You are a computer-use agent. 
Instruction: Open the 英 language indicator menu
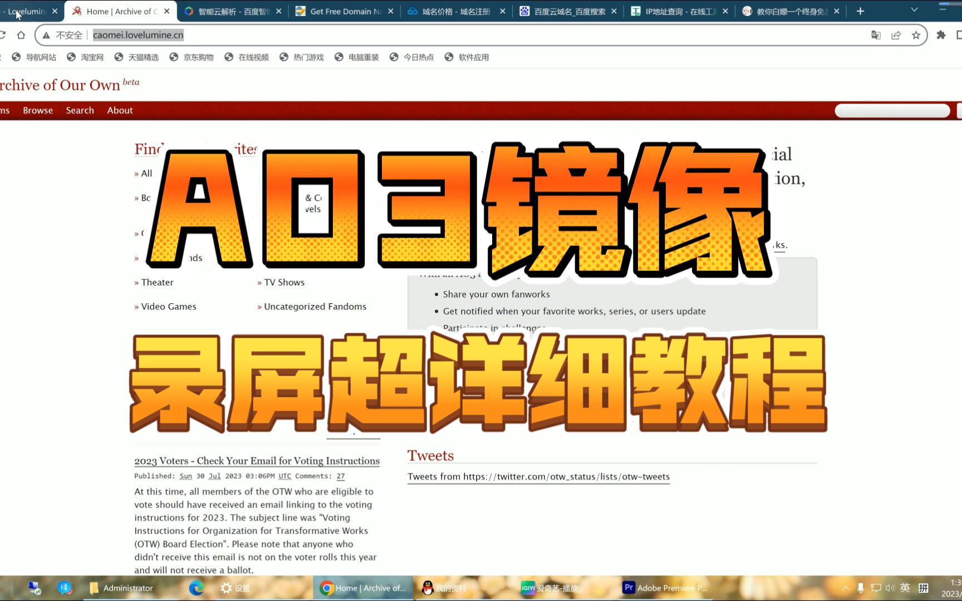click(905, 588)
